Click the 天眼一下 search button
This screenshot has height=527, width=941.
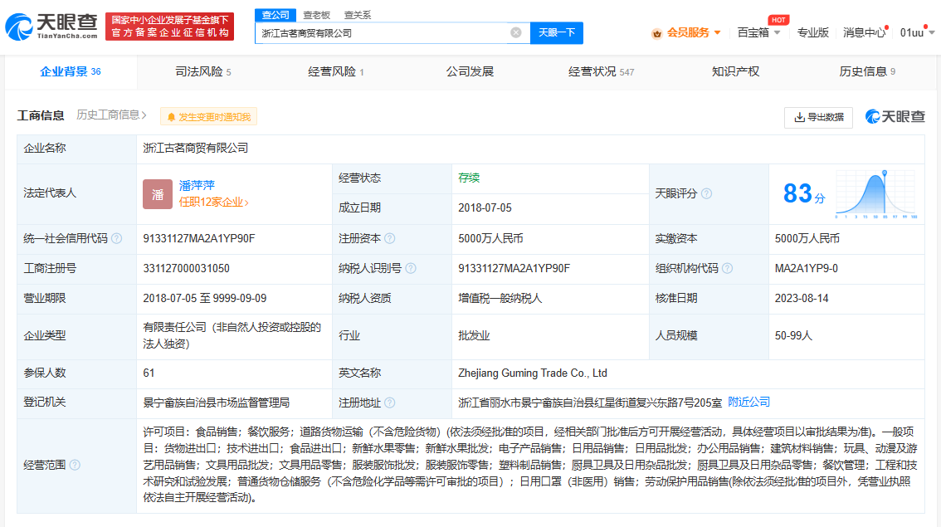556,32
